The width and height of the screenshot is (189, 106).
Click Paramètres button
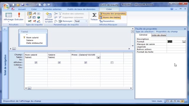coord(107,21)
